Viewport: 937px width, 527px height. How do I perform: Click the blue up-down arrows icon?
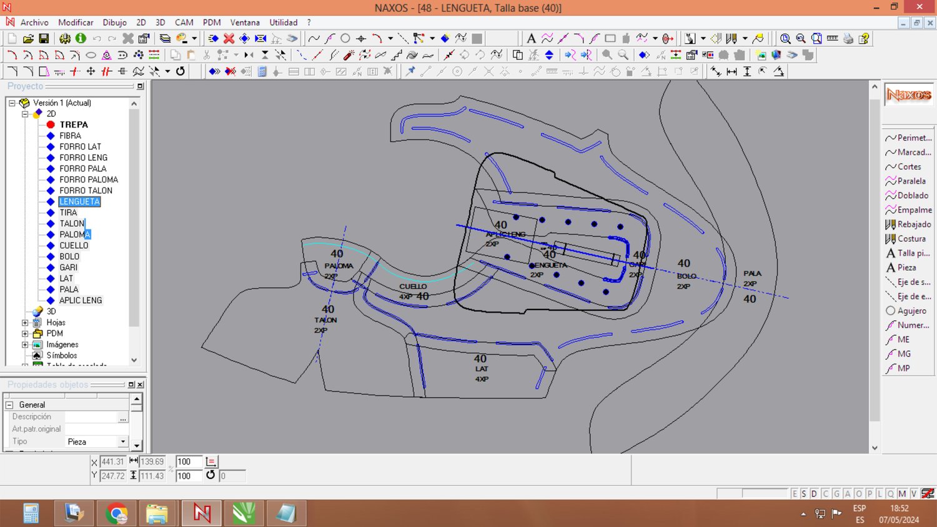pos(549,55)
